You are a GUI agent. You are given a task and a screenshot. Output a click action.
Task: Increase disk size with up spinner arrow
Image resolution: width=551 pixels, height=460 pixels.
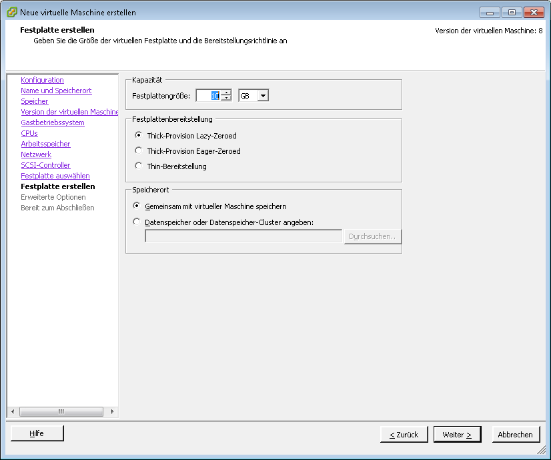[x=226, y=93]
